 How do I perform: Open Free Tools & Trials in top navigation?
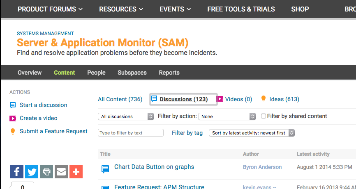pos(241,9)
